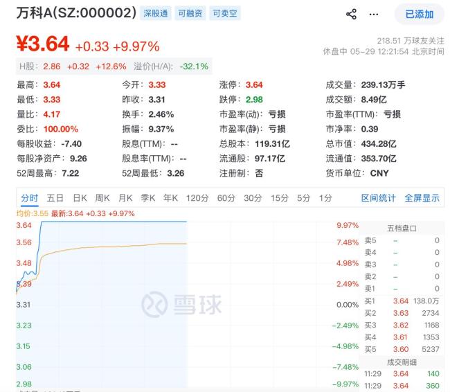
Task: Switch to the 30分 tab
Action: (253, 198)
